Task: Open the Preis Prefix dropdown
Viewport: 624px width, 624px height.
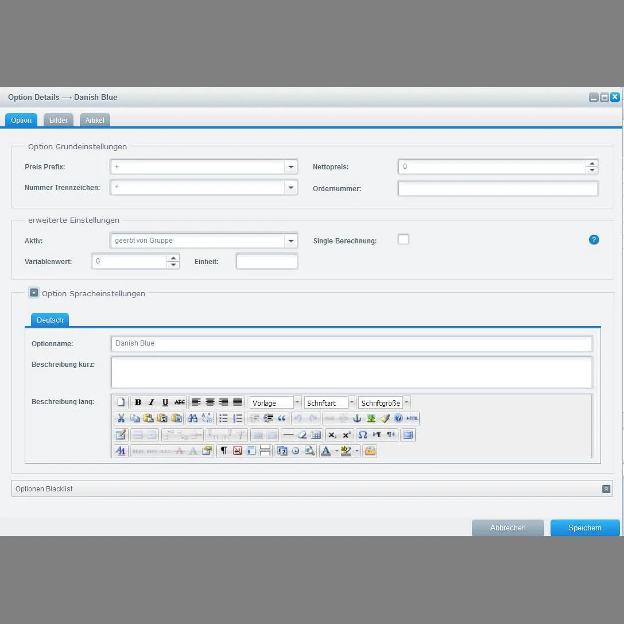Action: point(290,166)
